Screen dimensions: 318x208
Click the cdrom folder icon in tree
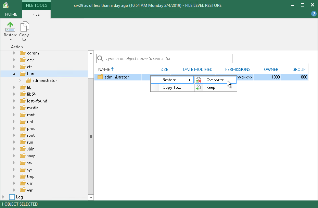coord(23,53)
